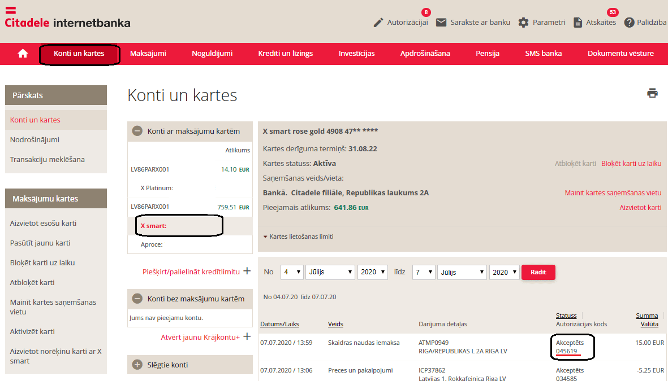668x381 pixels.
Task: Open the start day dropdown showing 4
Action: click(292, 272)
